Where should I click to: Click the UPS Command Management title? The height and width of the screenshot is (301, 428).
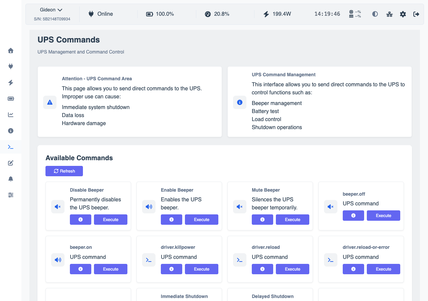(284, 75)
